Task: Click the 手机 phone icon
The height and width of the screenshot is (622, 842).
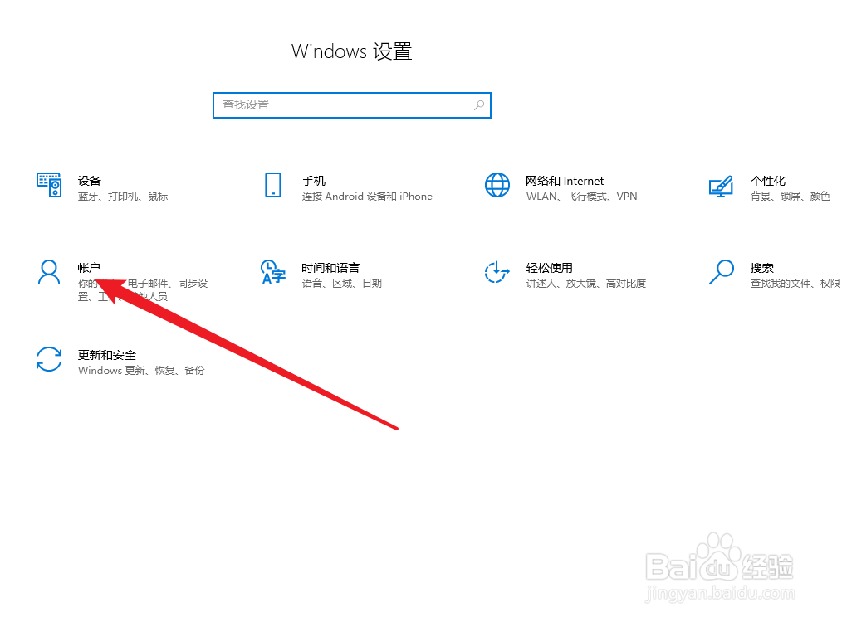Action: tap(273, 185)
